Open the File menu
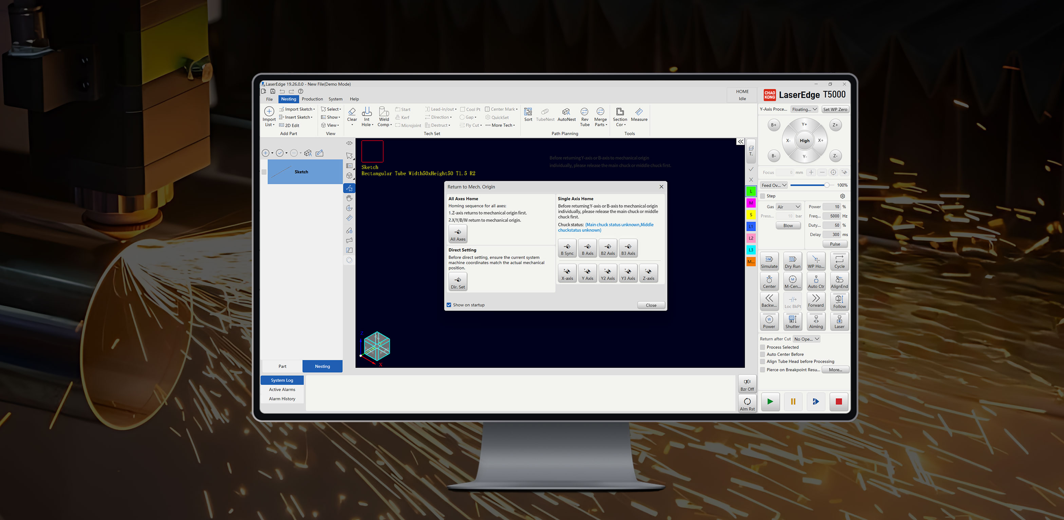 [269, 99]
